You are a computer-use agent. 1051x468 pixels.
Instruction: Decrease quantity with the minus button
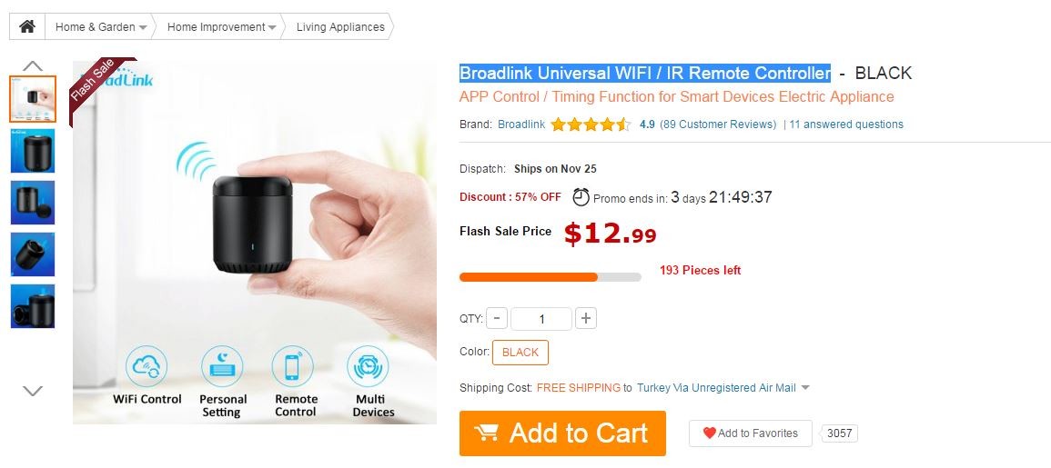tap(497, 319)
